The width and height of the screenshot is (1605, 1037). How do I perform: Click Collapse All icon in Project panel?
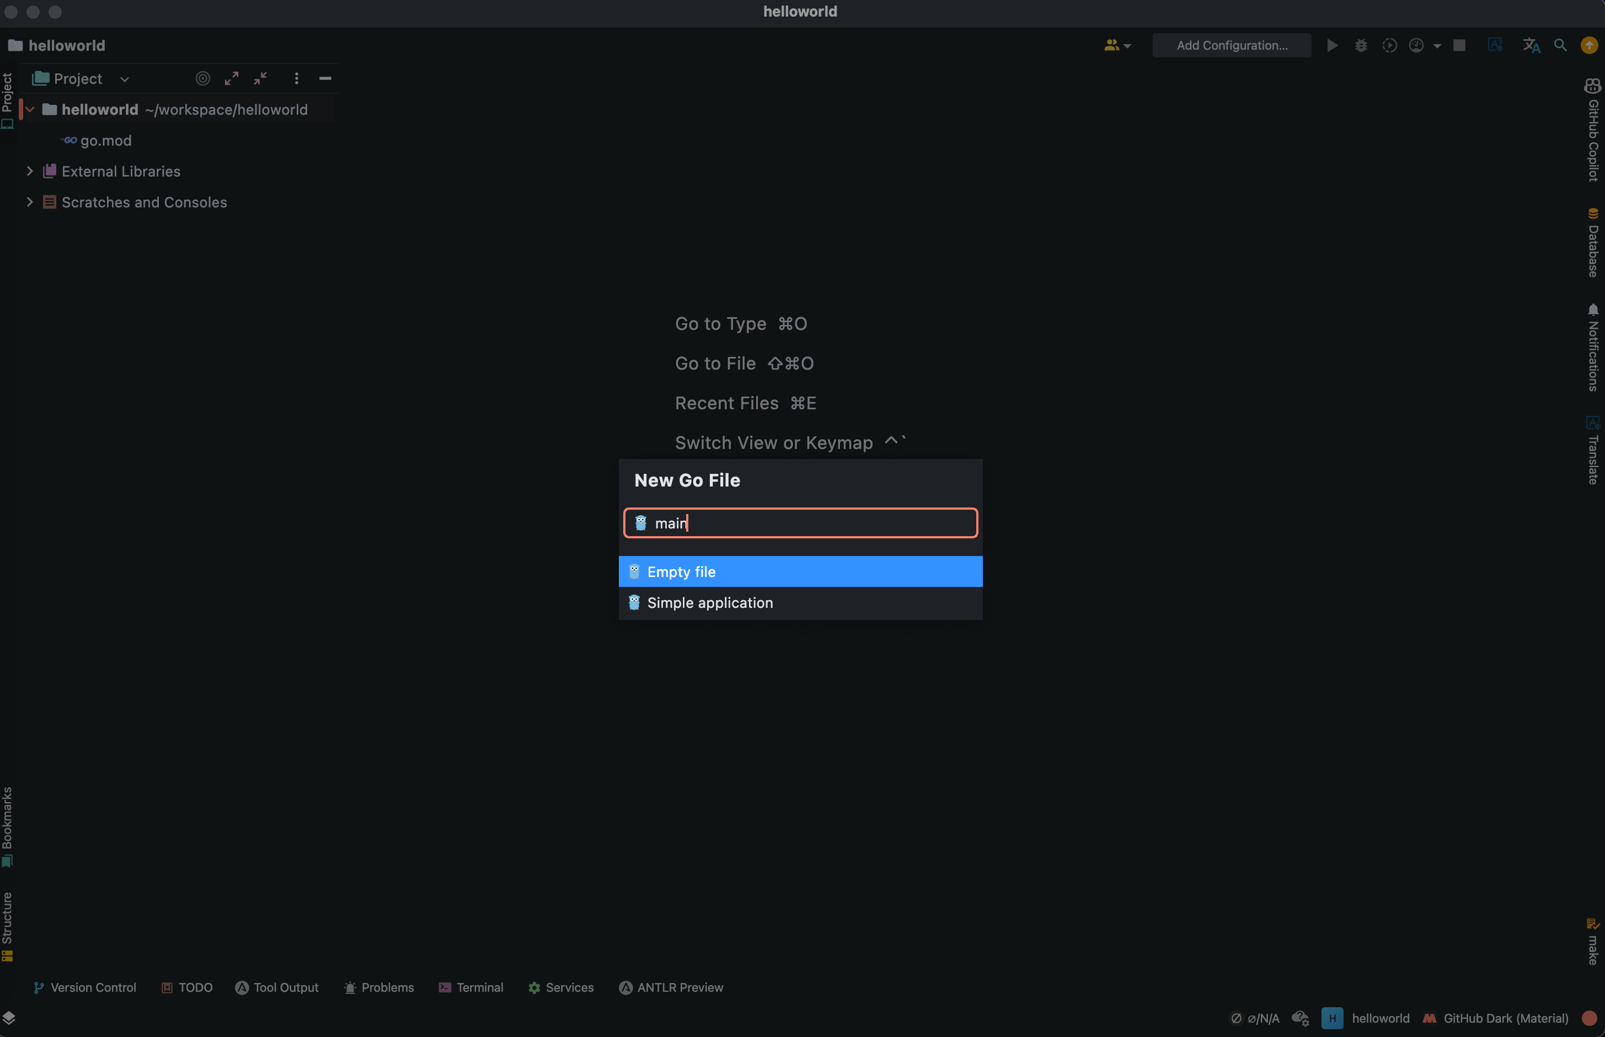point(260,78)
